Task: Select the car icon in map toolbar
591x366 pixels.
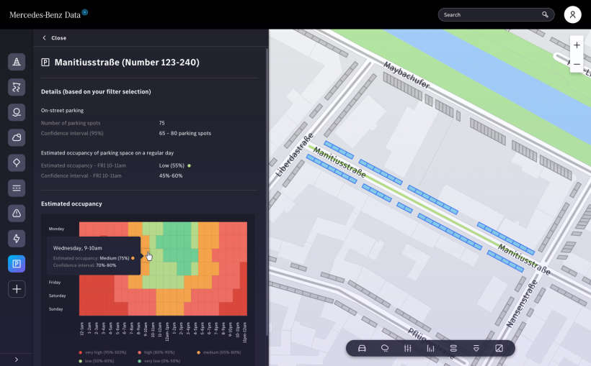Action: point(362,348)
